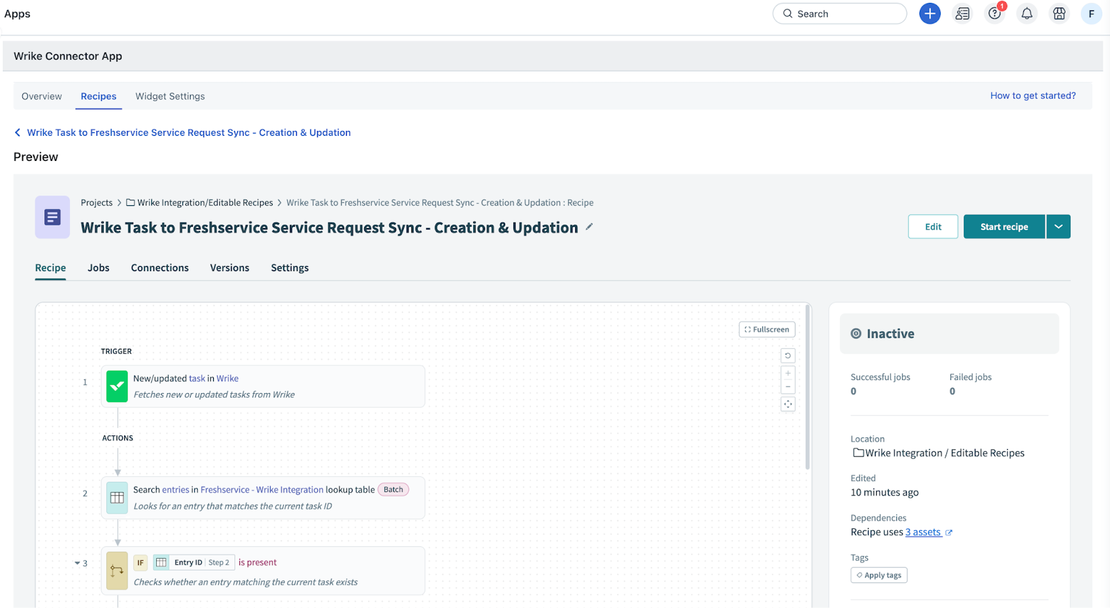Click the Wrike Task to Freshservice back link

[x=189, y=132]
